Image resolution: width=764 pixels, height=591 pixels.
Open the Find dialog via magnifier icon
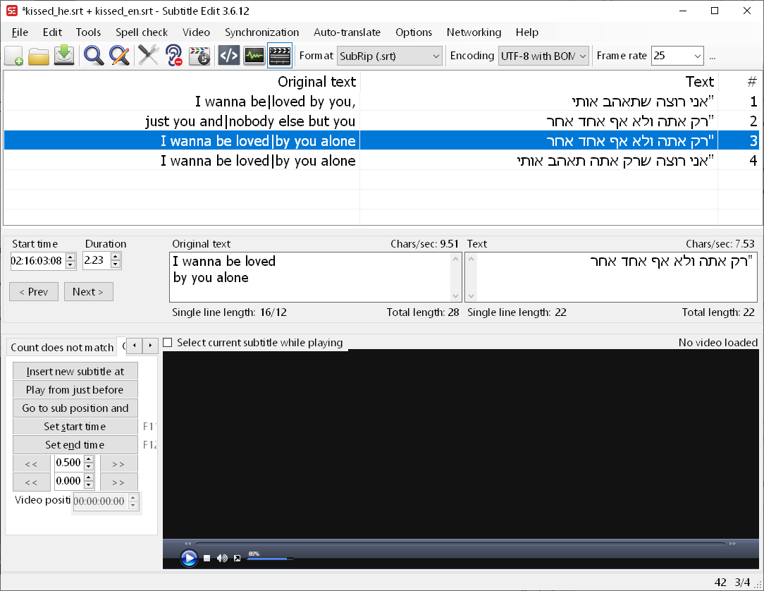(x=93, y=56)
